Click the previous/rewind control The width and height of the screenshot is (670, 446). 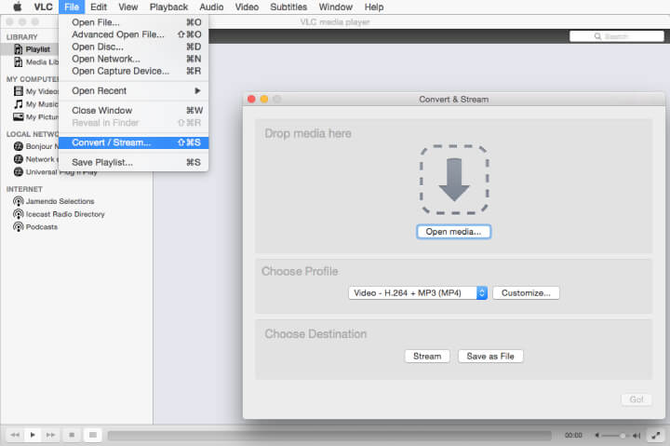point(15,435)
